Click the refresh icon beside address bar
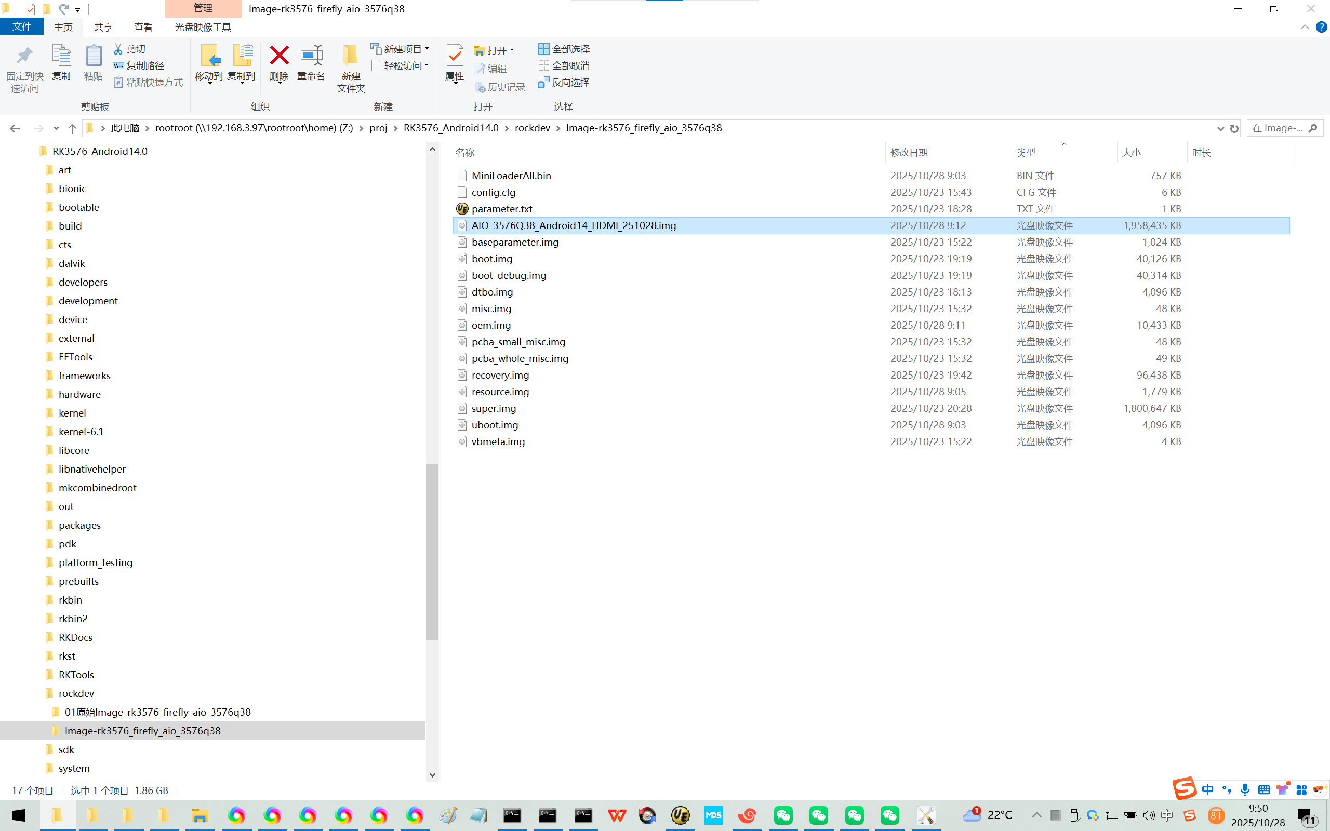 tap(1234, 129)
